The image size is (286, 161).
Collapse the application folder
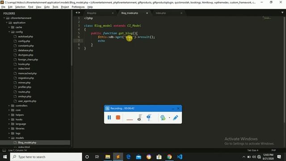coord(7,23)
